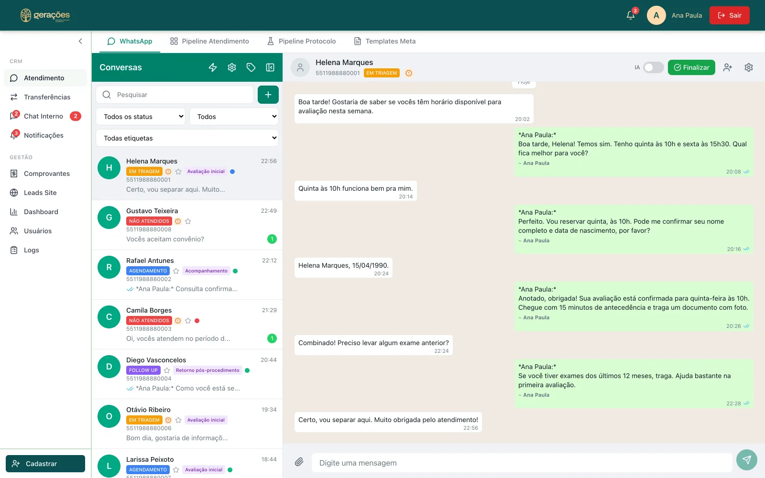The image size is (765, 478).
Task: Open Logs in the sidebar
Action: point(45,250)
